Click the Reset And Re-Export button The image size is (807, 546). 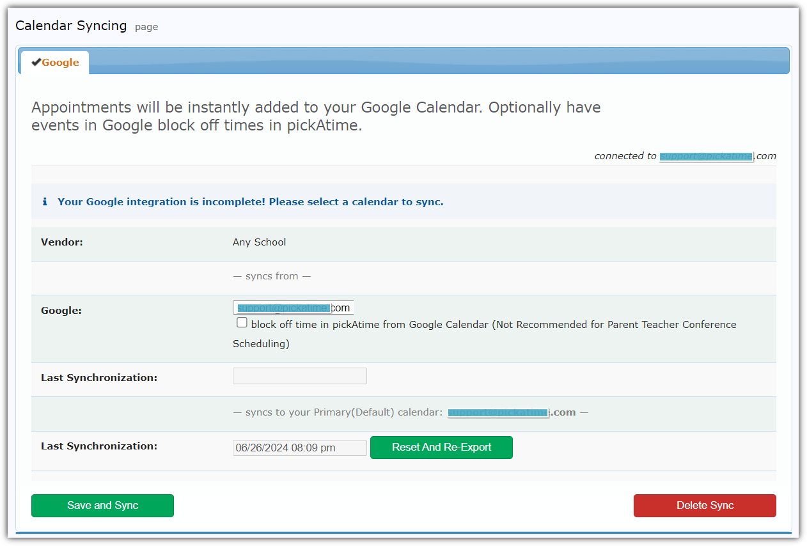[x=441, y=448]
